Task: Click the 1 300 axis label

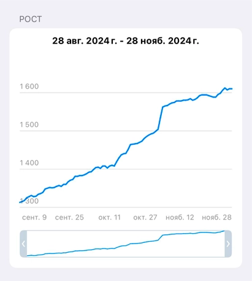Action: pos(29,201)
